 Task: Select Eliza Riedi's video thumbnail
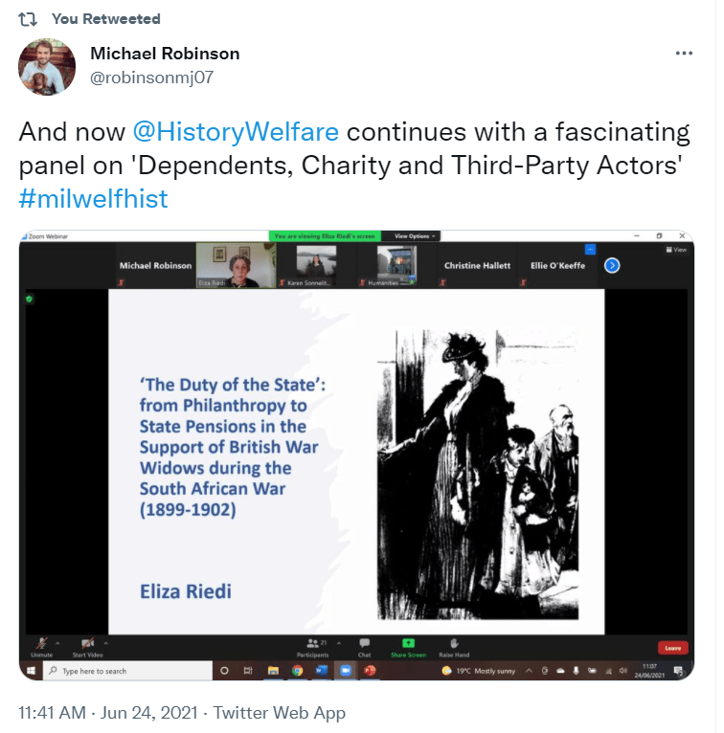[x=236, y=265]
